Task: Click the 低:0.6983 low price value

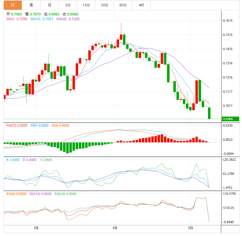Action: point(52,14)
